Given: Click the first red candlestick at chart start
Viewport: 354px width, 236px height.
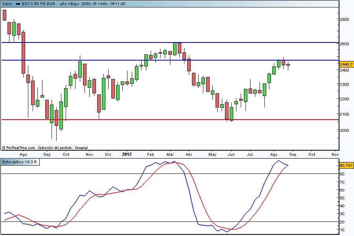Looking at the screenshot, I should pyautogui.click(x=4, y=15).
